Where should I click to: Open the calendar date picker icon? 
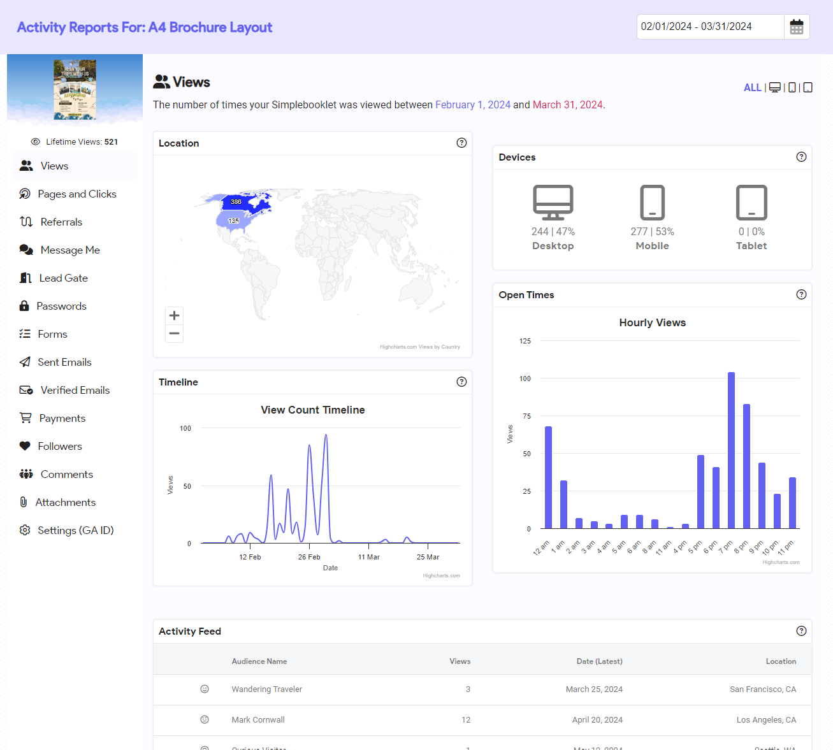coord(797,27)
